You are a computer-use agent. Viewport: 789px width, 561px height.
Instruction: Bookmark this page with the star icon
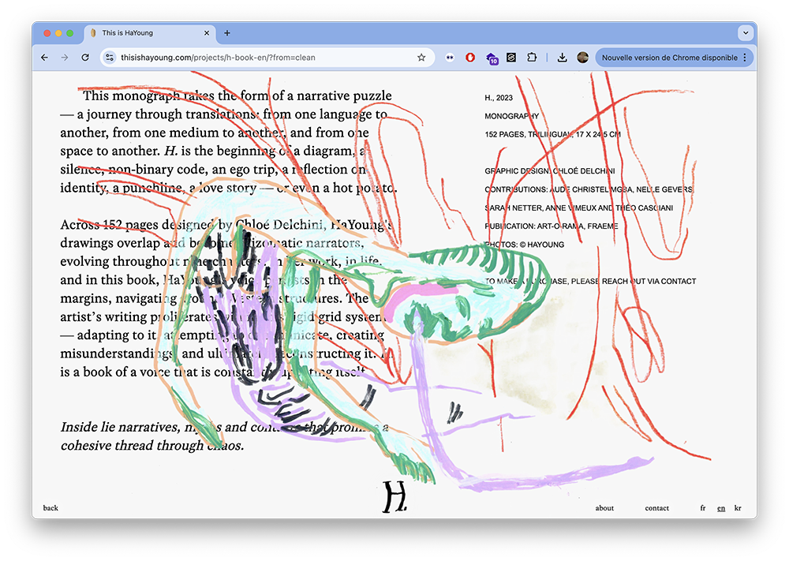[421, 58]
